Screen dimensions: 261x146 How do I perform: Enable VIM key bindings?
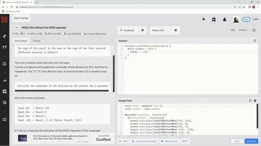233,30
